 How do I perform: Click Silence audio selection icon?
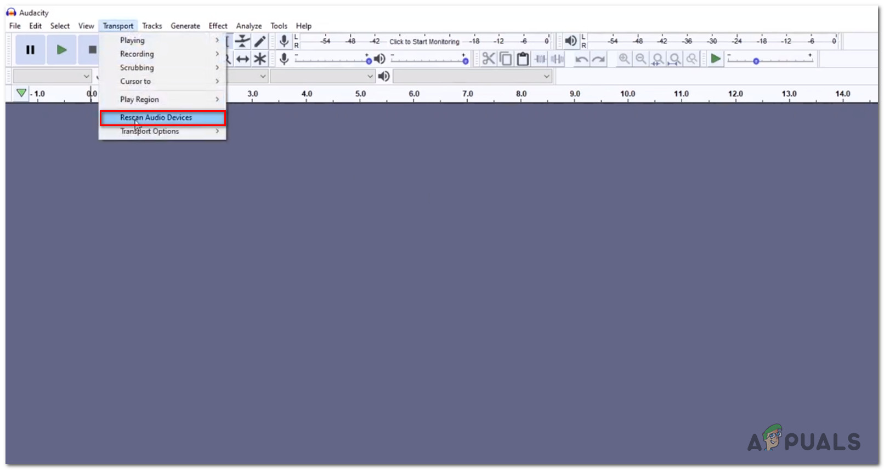(557, 59)
